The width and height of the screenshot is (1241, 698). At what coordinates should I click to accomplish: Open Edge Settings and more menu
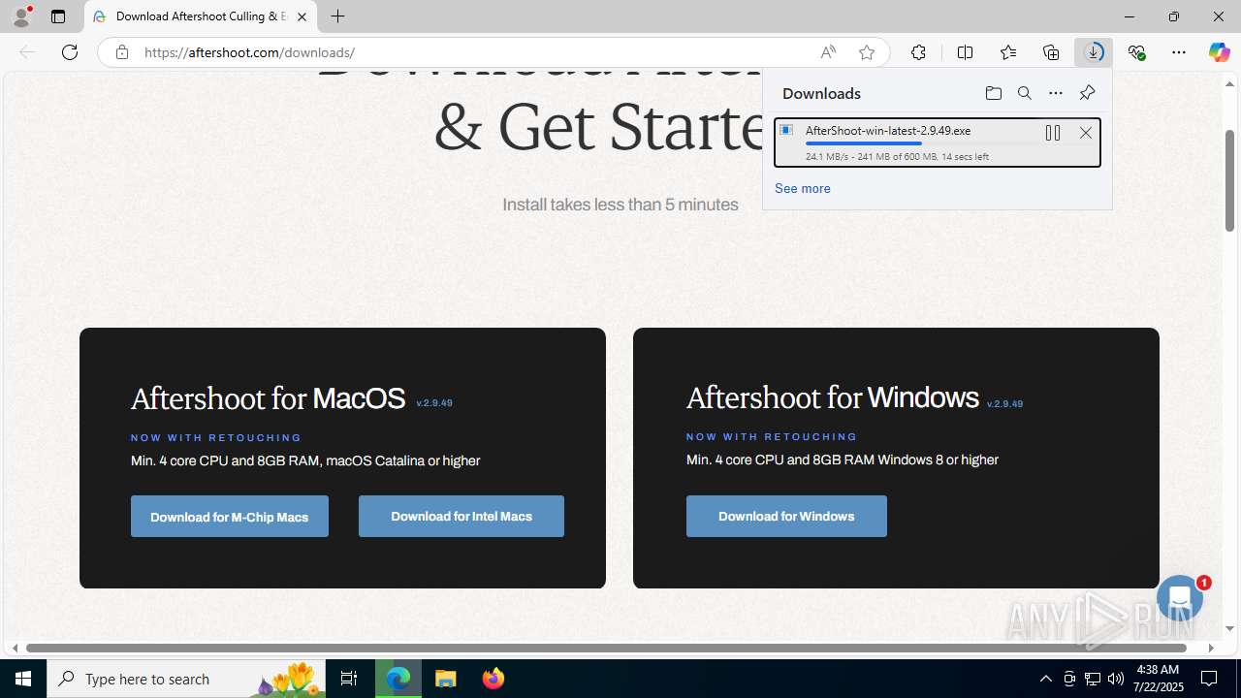coord(1179,52)
